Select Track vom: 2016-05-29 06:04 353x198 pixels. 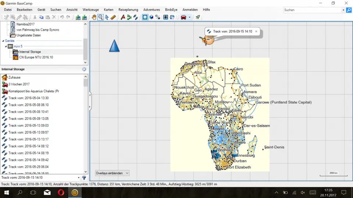28,167
